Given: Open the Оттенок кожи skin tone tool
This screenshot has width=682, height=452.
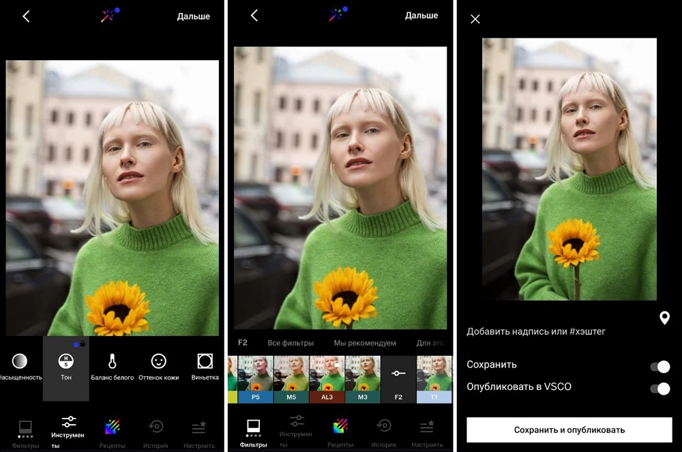Looking at the screenshot, I should [158, 366].
